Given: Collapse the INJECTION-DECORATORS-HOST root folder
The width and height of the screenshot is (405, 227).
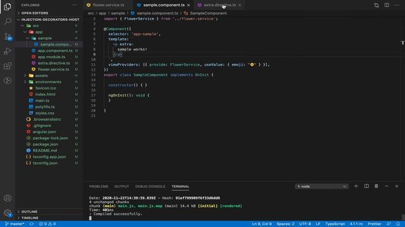Looking at the screenshot, I should coord(50,20).
